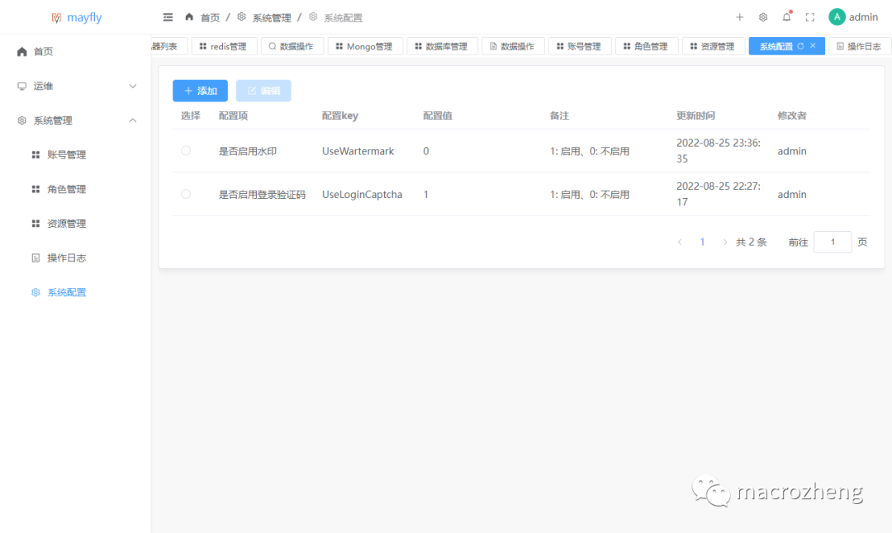This screenshot has width=892, height=533.
Task: Check the notification bell with red badge
Action: (785, 17)
